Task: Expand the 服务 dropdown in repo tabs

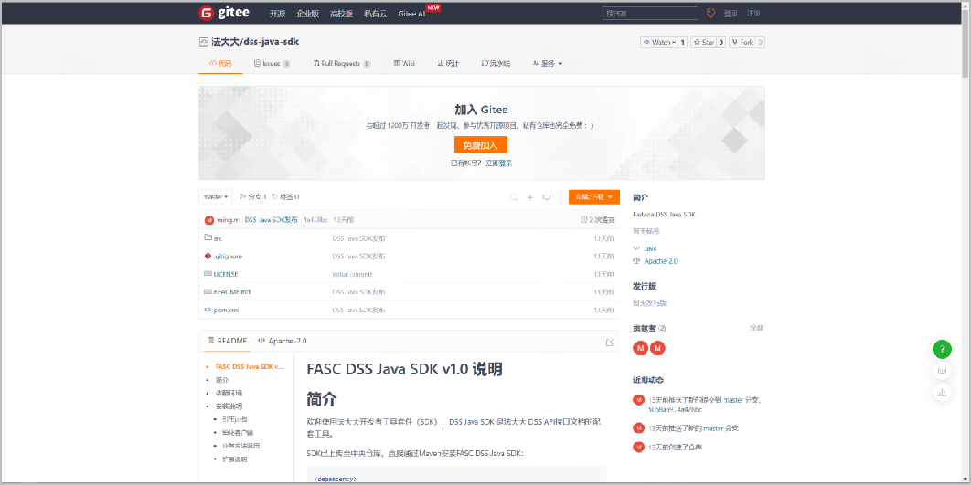Action: click(547, 63)
